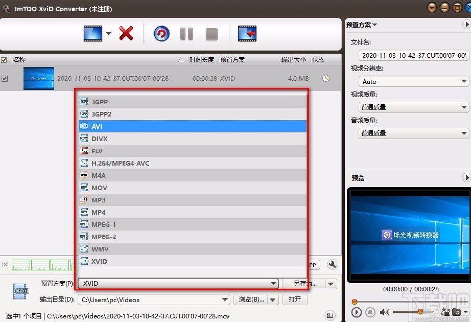471x322 pixels.
Task: Sort by the 名称 column header
Action: [19, 59]
